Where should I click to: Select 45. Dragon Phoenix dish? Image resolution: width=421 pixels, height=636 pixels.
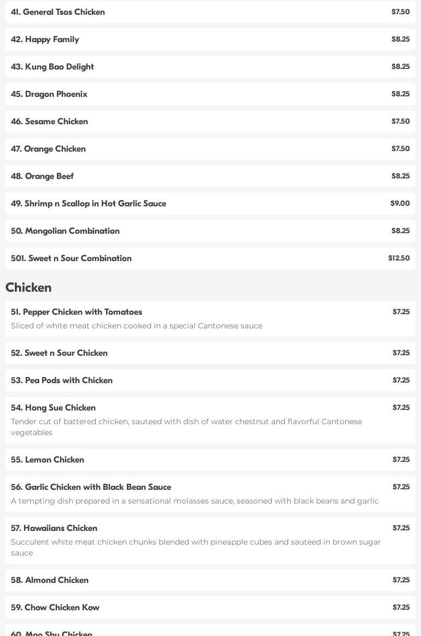click(x=49, y=94)
